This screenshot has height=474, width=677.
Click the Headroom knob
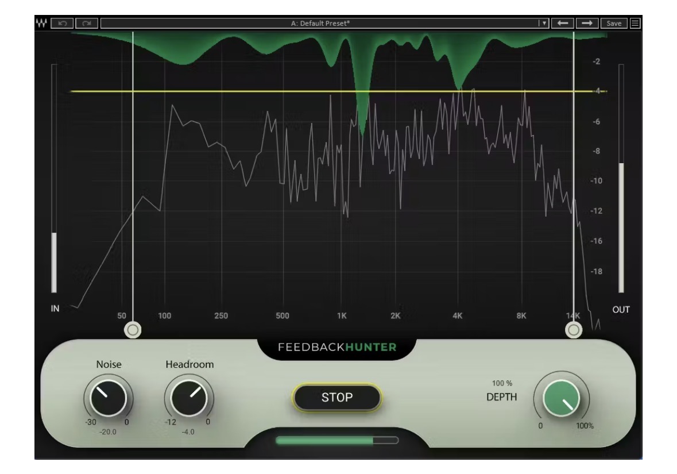189,398
